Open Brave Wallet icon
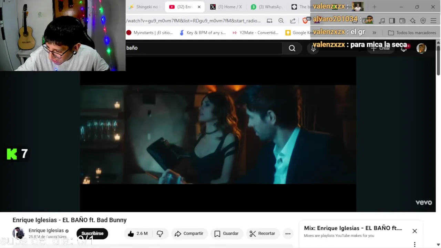 (402, 21)
